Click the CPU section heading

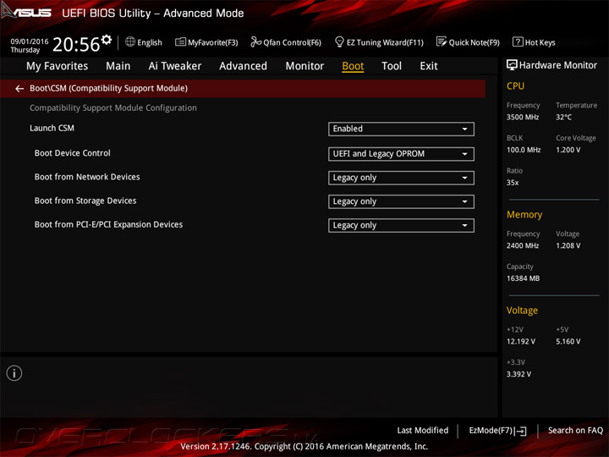[515, 85]
